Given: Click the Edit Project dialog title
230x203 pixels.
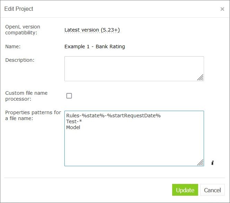Looking at the screenshot, I should point(19,9).
